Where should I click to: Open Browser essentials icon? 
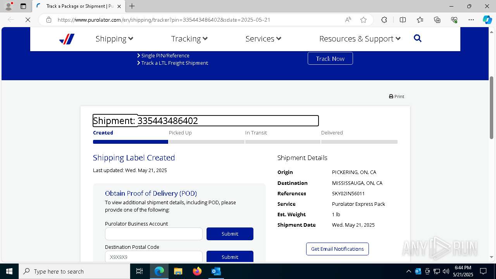click(454, 20)
